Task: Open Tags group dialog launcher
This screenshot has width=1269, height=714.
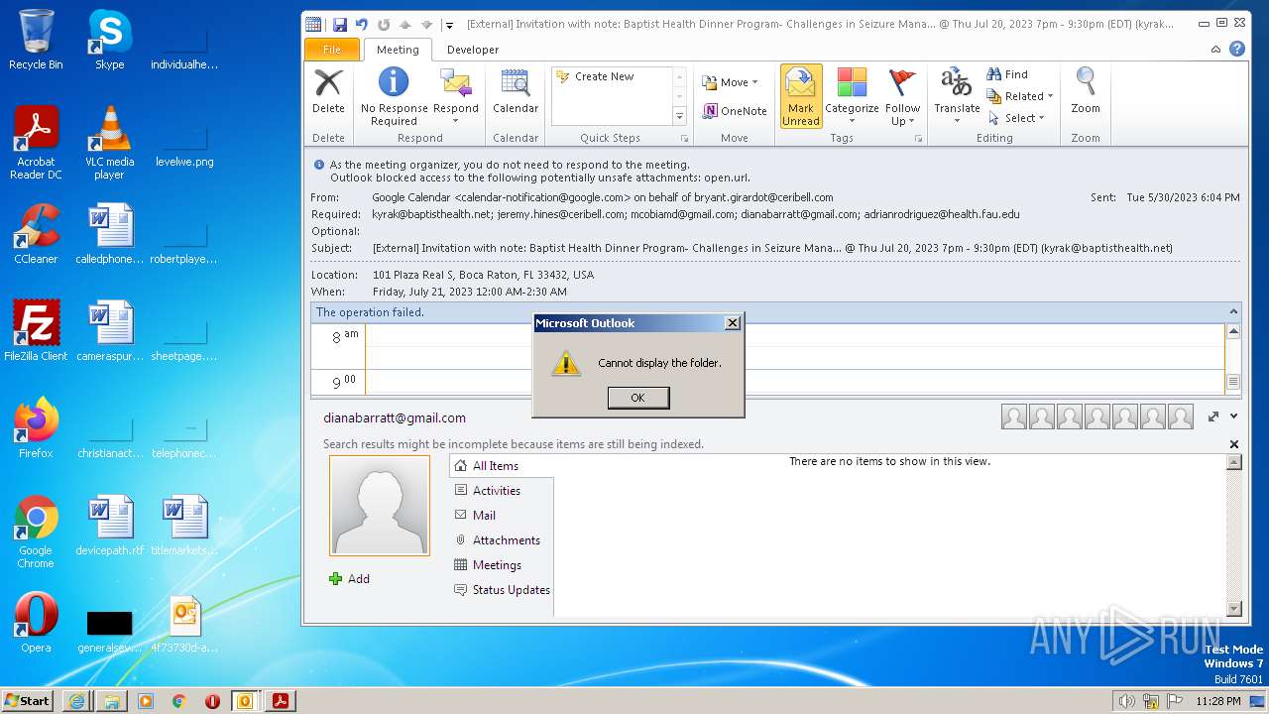Action: (917, 139)
